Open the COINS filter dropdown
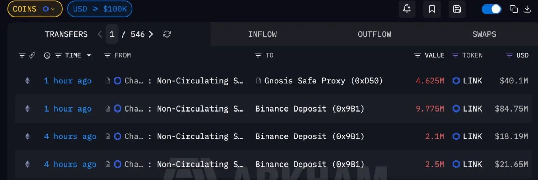Screen dimensions: 538x180 pos(35,9)
